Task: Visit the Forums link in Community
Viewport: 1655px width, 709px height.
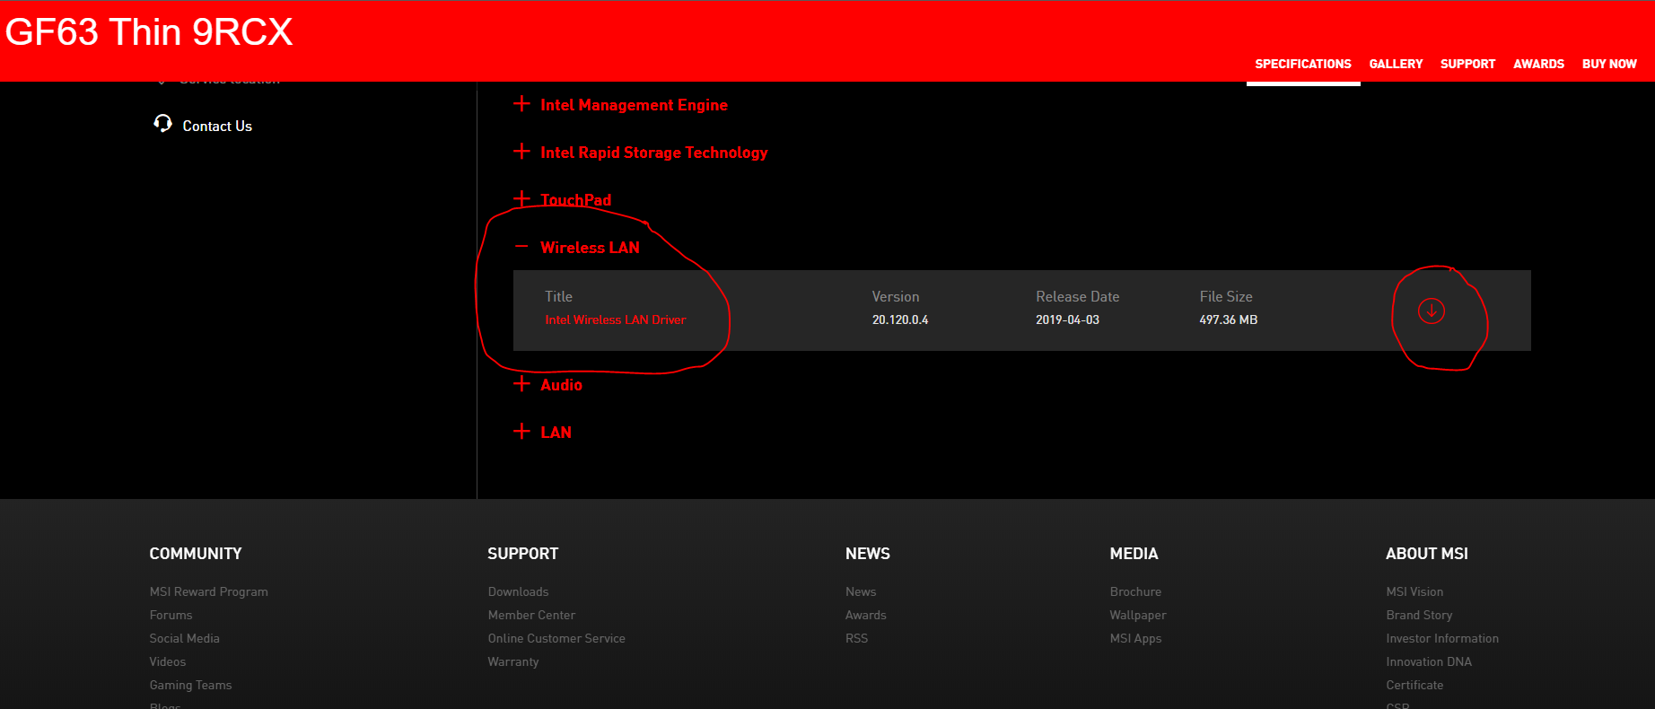Action: (171, 615)
